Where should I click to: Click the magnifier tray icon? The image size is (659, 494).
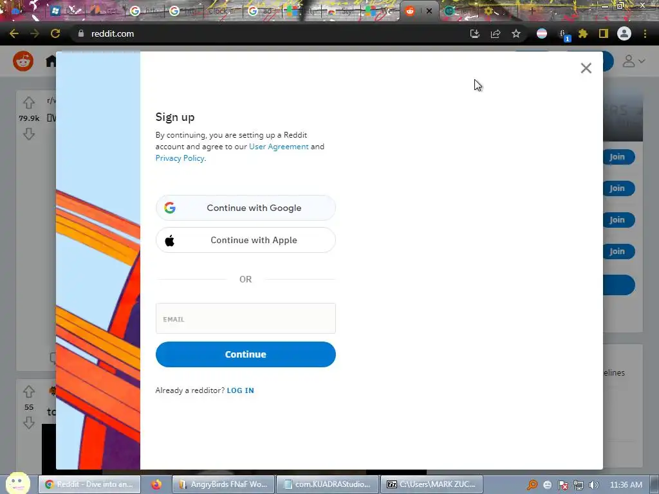532,485
